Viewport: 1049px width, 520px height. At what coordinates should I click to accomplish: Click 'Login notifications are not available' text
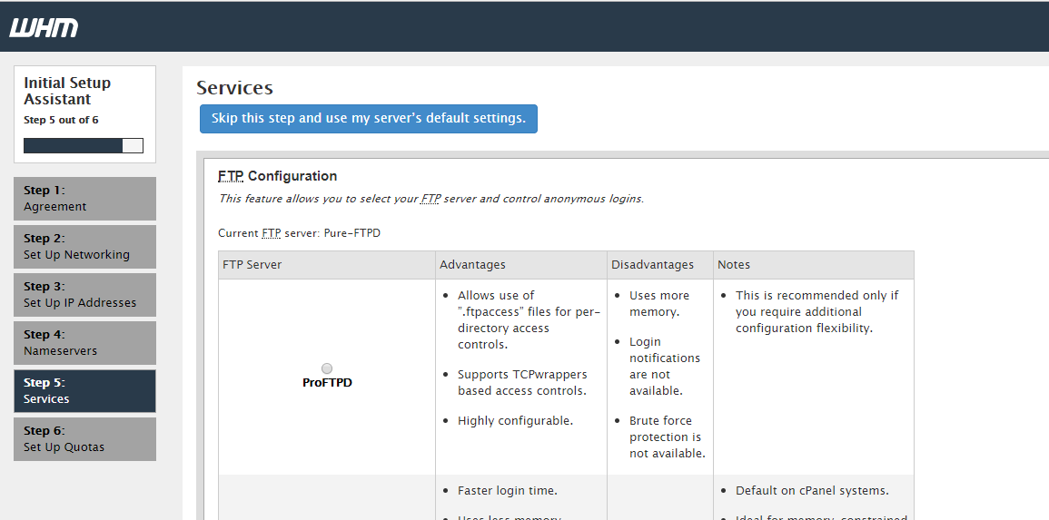pyautogui.click(x=665, y=367)
